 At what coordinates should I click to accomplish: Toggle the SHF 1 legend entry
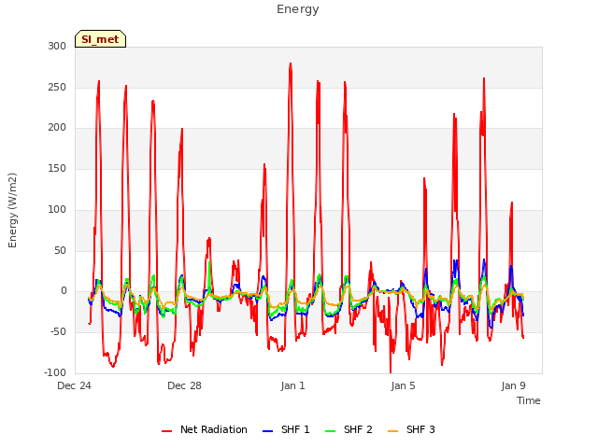[286, 430]
